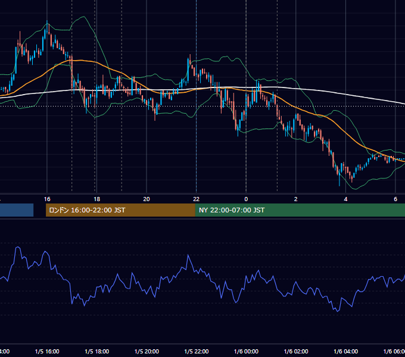This screenshot has height=357, width=405.
Task: Click the blue session bar before London
Action: [17, 210]
